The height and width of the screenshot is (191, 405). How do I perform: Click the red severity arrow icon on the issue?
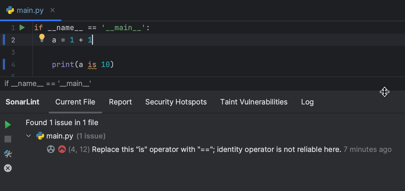[x=62, y=149]
